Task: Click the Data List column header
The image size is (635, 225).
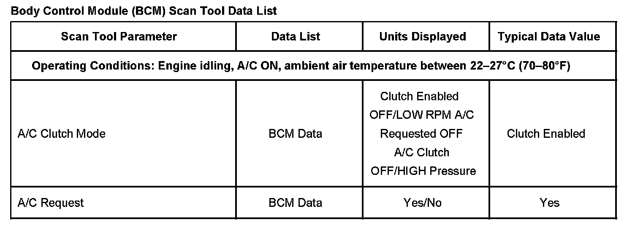Action: pyautogui.click(x=296, y=37)
